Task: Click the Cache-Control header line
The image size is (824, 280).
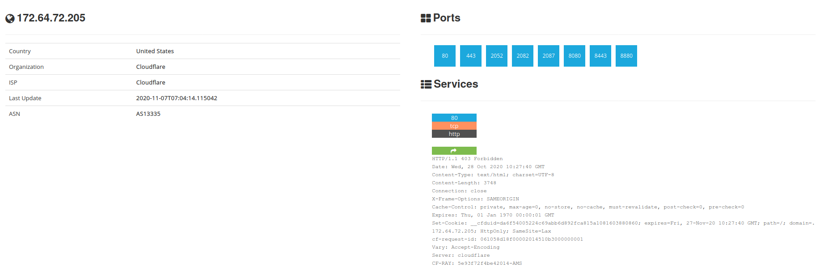Action: [588, 207]
